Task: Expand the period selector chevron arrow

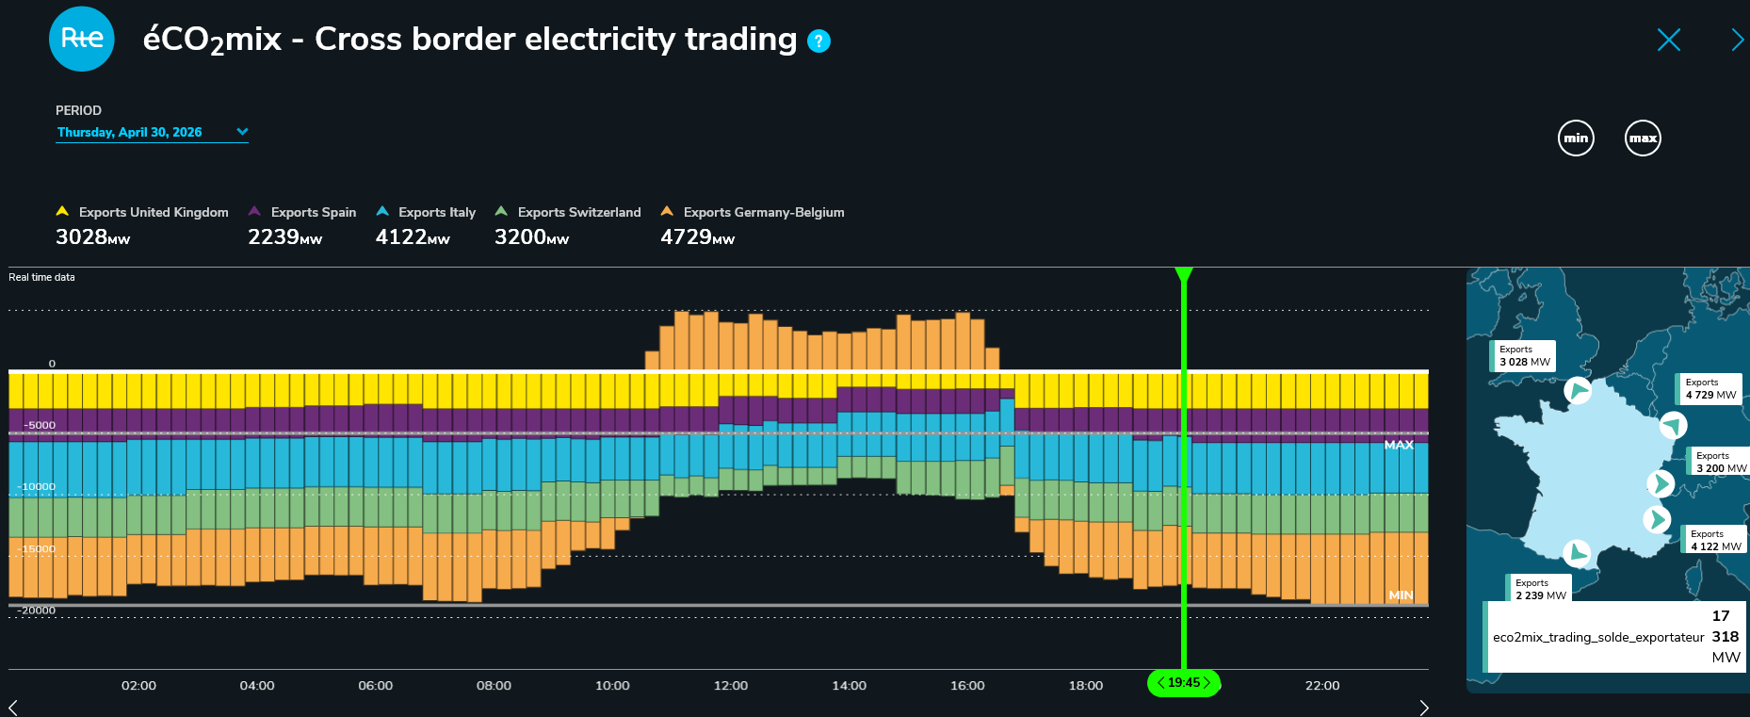Action: (x=242, y=132)
